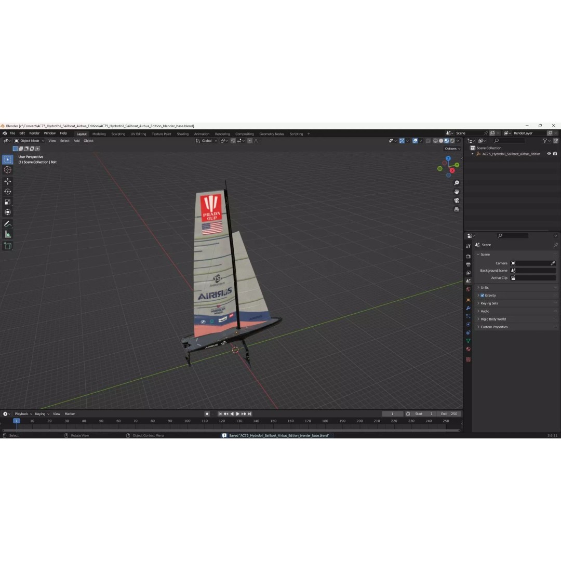Open Tool properties tab (wrench-screwdriver icon)
Viewport: 561px width, 561px height.
coord(468,246)
